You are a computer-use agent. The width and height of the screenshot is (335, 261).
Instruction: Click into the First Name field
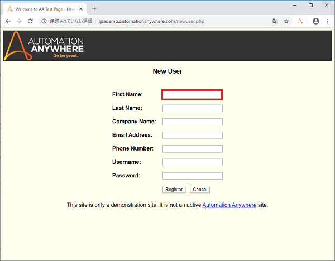pos(192,95)
